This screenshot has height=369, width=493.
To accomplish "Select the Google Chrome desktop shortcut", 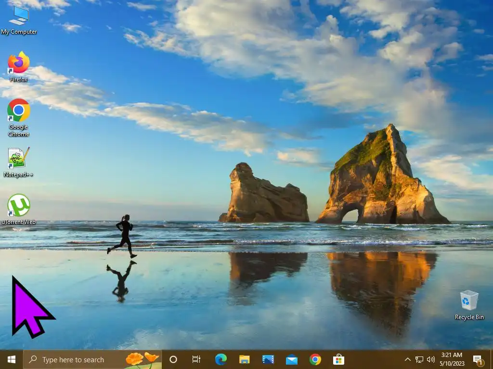I will [19, 118].
